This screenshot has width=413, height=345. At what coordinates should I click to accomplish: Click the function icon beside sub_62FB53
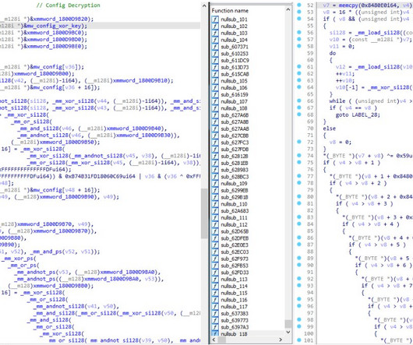pos(215,266)
